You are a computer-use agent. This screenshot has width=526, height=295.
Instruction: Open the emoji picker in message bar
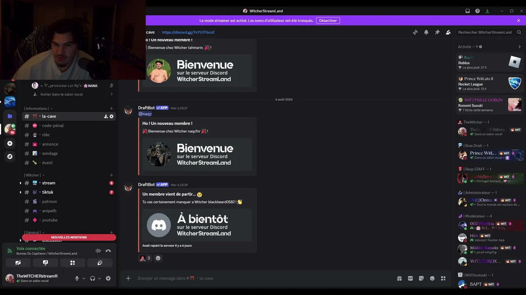pos(432,278)
